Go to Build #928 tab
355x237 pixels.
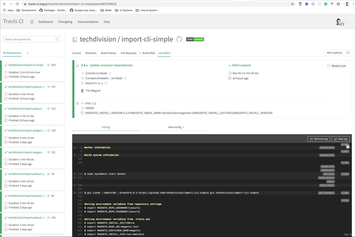149,53
